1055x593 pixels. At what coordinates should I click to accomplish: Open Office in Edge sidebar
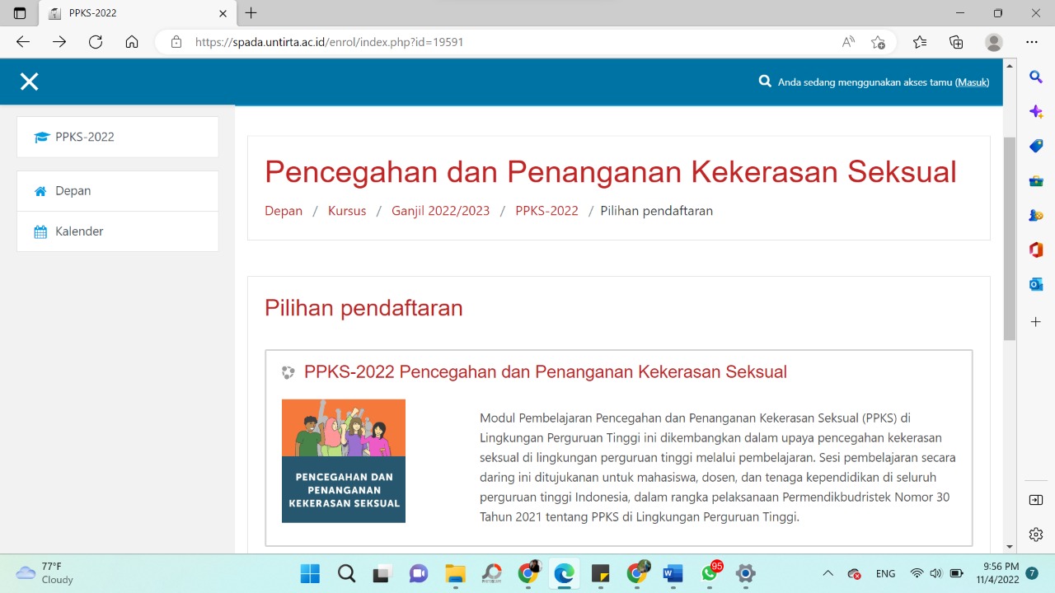click(x=1036, y=250)
